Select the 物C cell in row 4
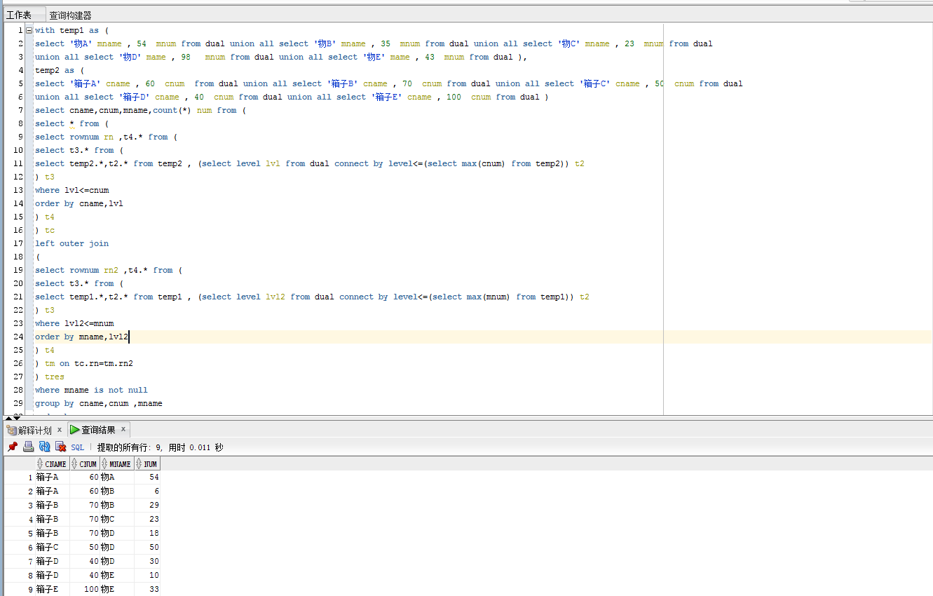 [117, 519]
